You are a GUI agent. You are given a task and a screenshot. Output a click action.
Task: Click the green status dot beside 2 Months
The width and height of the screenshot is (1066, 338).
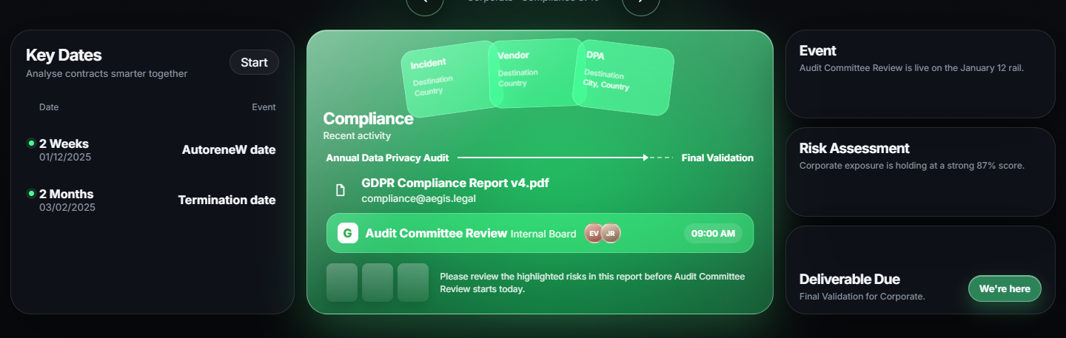pyautogui.click(x=31, y=193)
